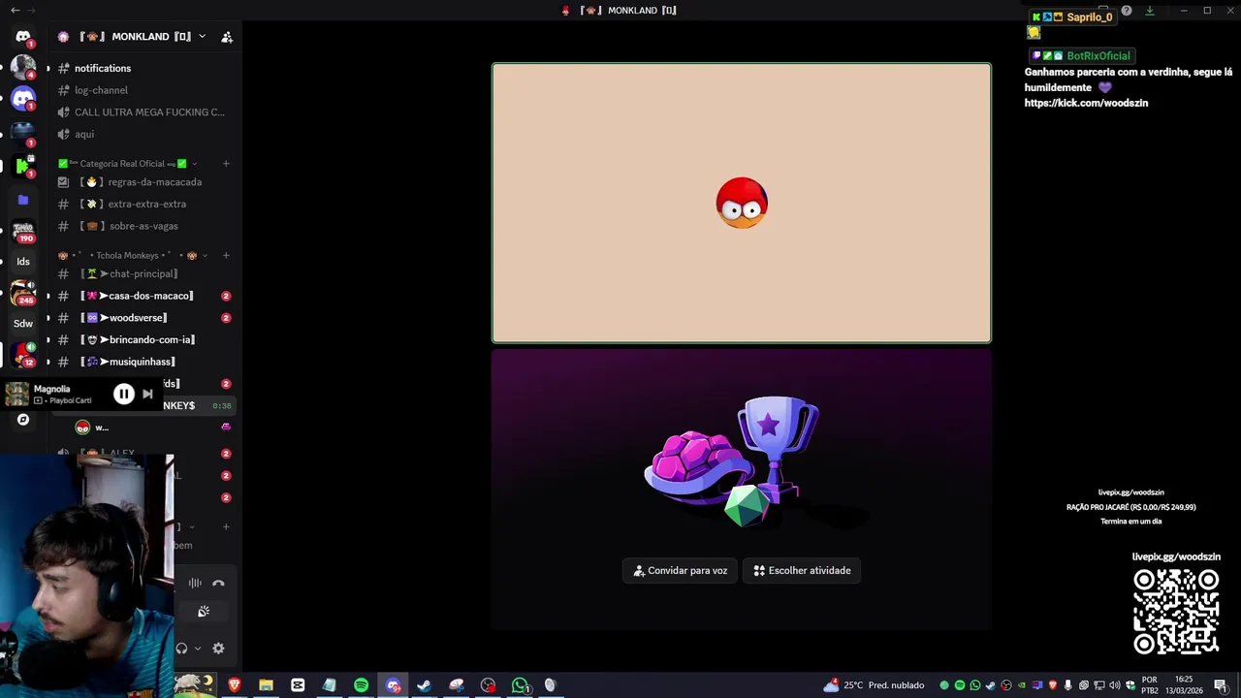Viewport: 1241px width, 698px height.
Task: Open CapCut from taskbar
Action: 298,685
